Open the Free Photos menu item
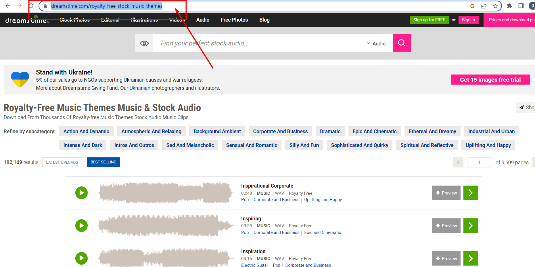This screenshot has height=267, width=535. pyautogui.click(x=234, y=20)
